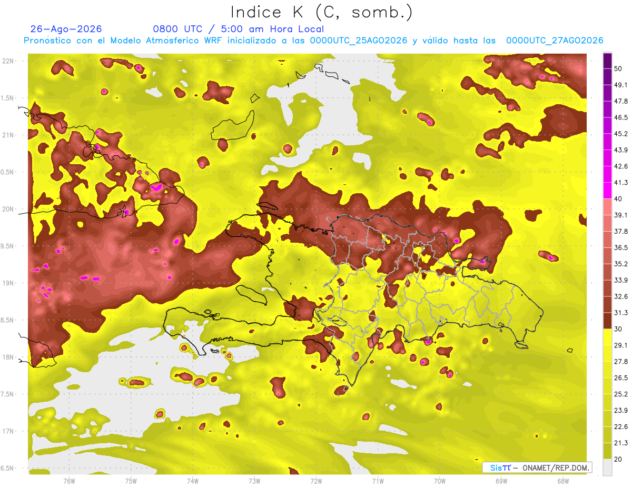This screenshot has height=488, width=632.
Task: Click the colorbar value '42.6'
Action: [621, 166]
